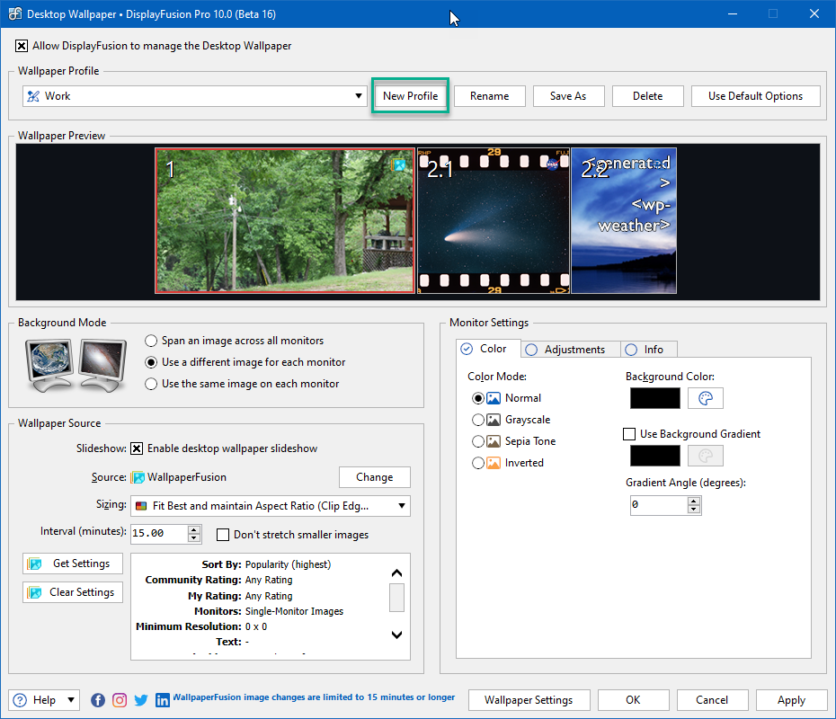This screenshot has width=836, height=719.
Task: Click the LinkedIn icon
Action: [162, 700]
